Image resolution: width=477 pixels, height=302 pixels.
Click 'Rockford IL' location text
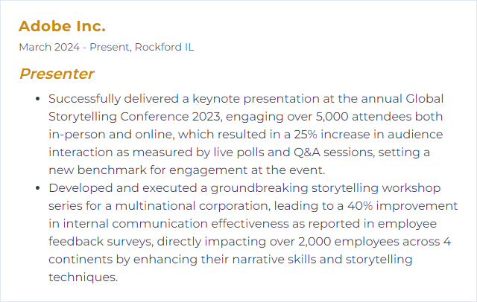pos(164,47)
